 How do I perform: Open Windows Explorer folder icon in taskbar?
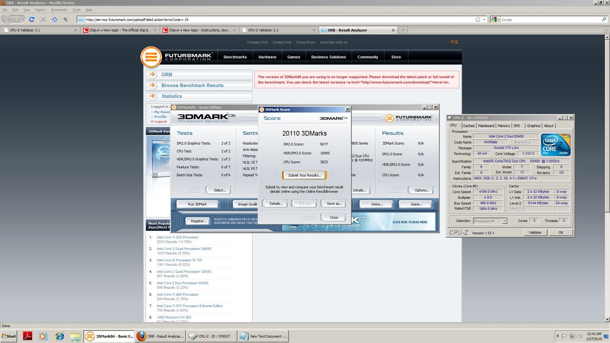click(75, 336)
